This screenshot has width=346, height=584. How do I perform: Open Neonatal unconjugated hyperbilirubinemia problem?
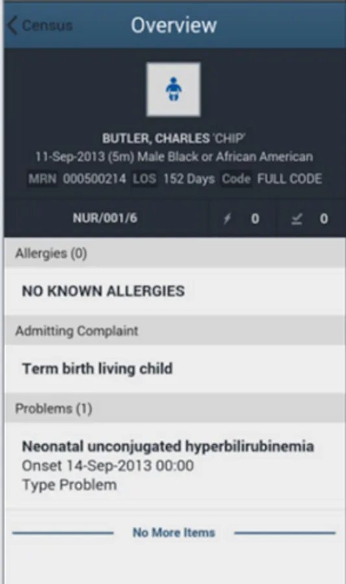pyautogui.click(x=175, y=465)
